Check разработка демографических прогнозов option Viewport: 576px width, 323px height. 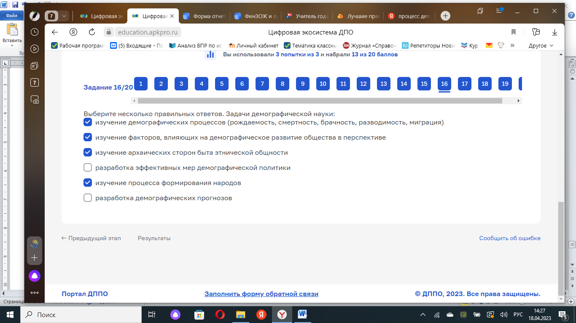coord(88,198)
